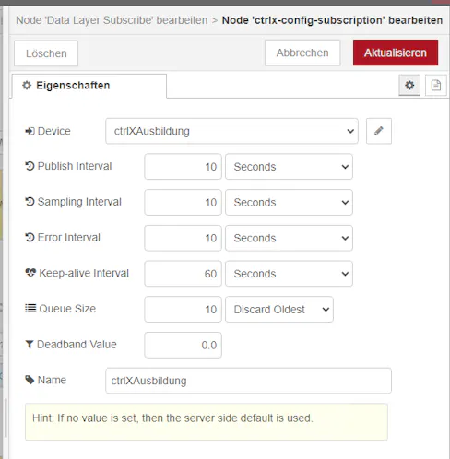Click the Sampling Interval label

tap(79, 202)
